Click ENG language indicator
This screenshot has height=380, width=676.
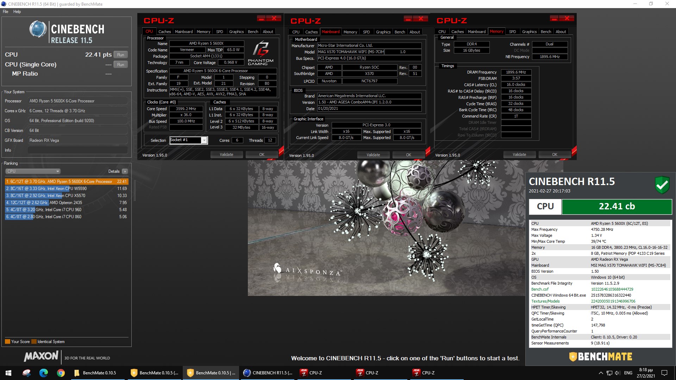(x=628, y=373)
